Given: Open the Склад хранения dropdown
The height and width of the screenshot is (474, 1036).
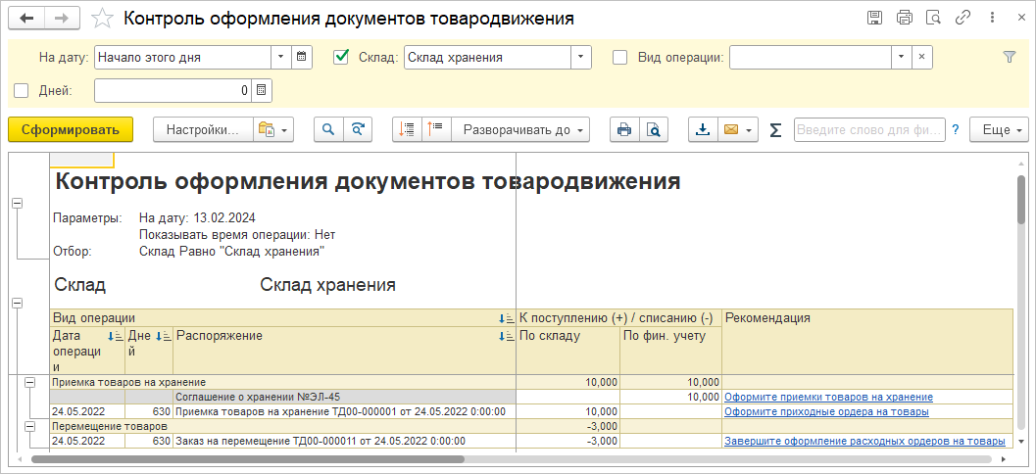Looking at the screenshot, I should coord(581,57).
